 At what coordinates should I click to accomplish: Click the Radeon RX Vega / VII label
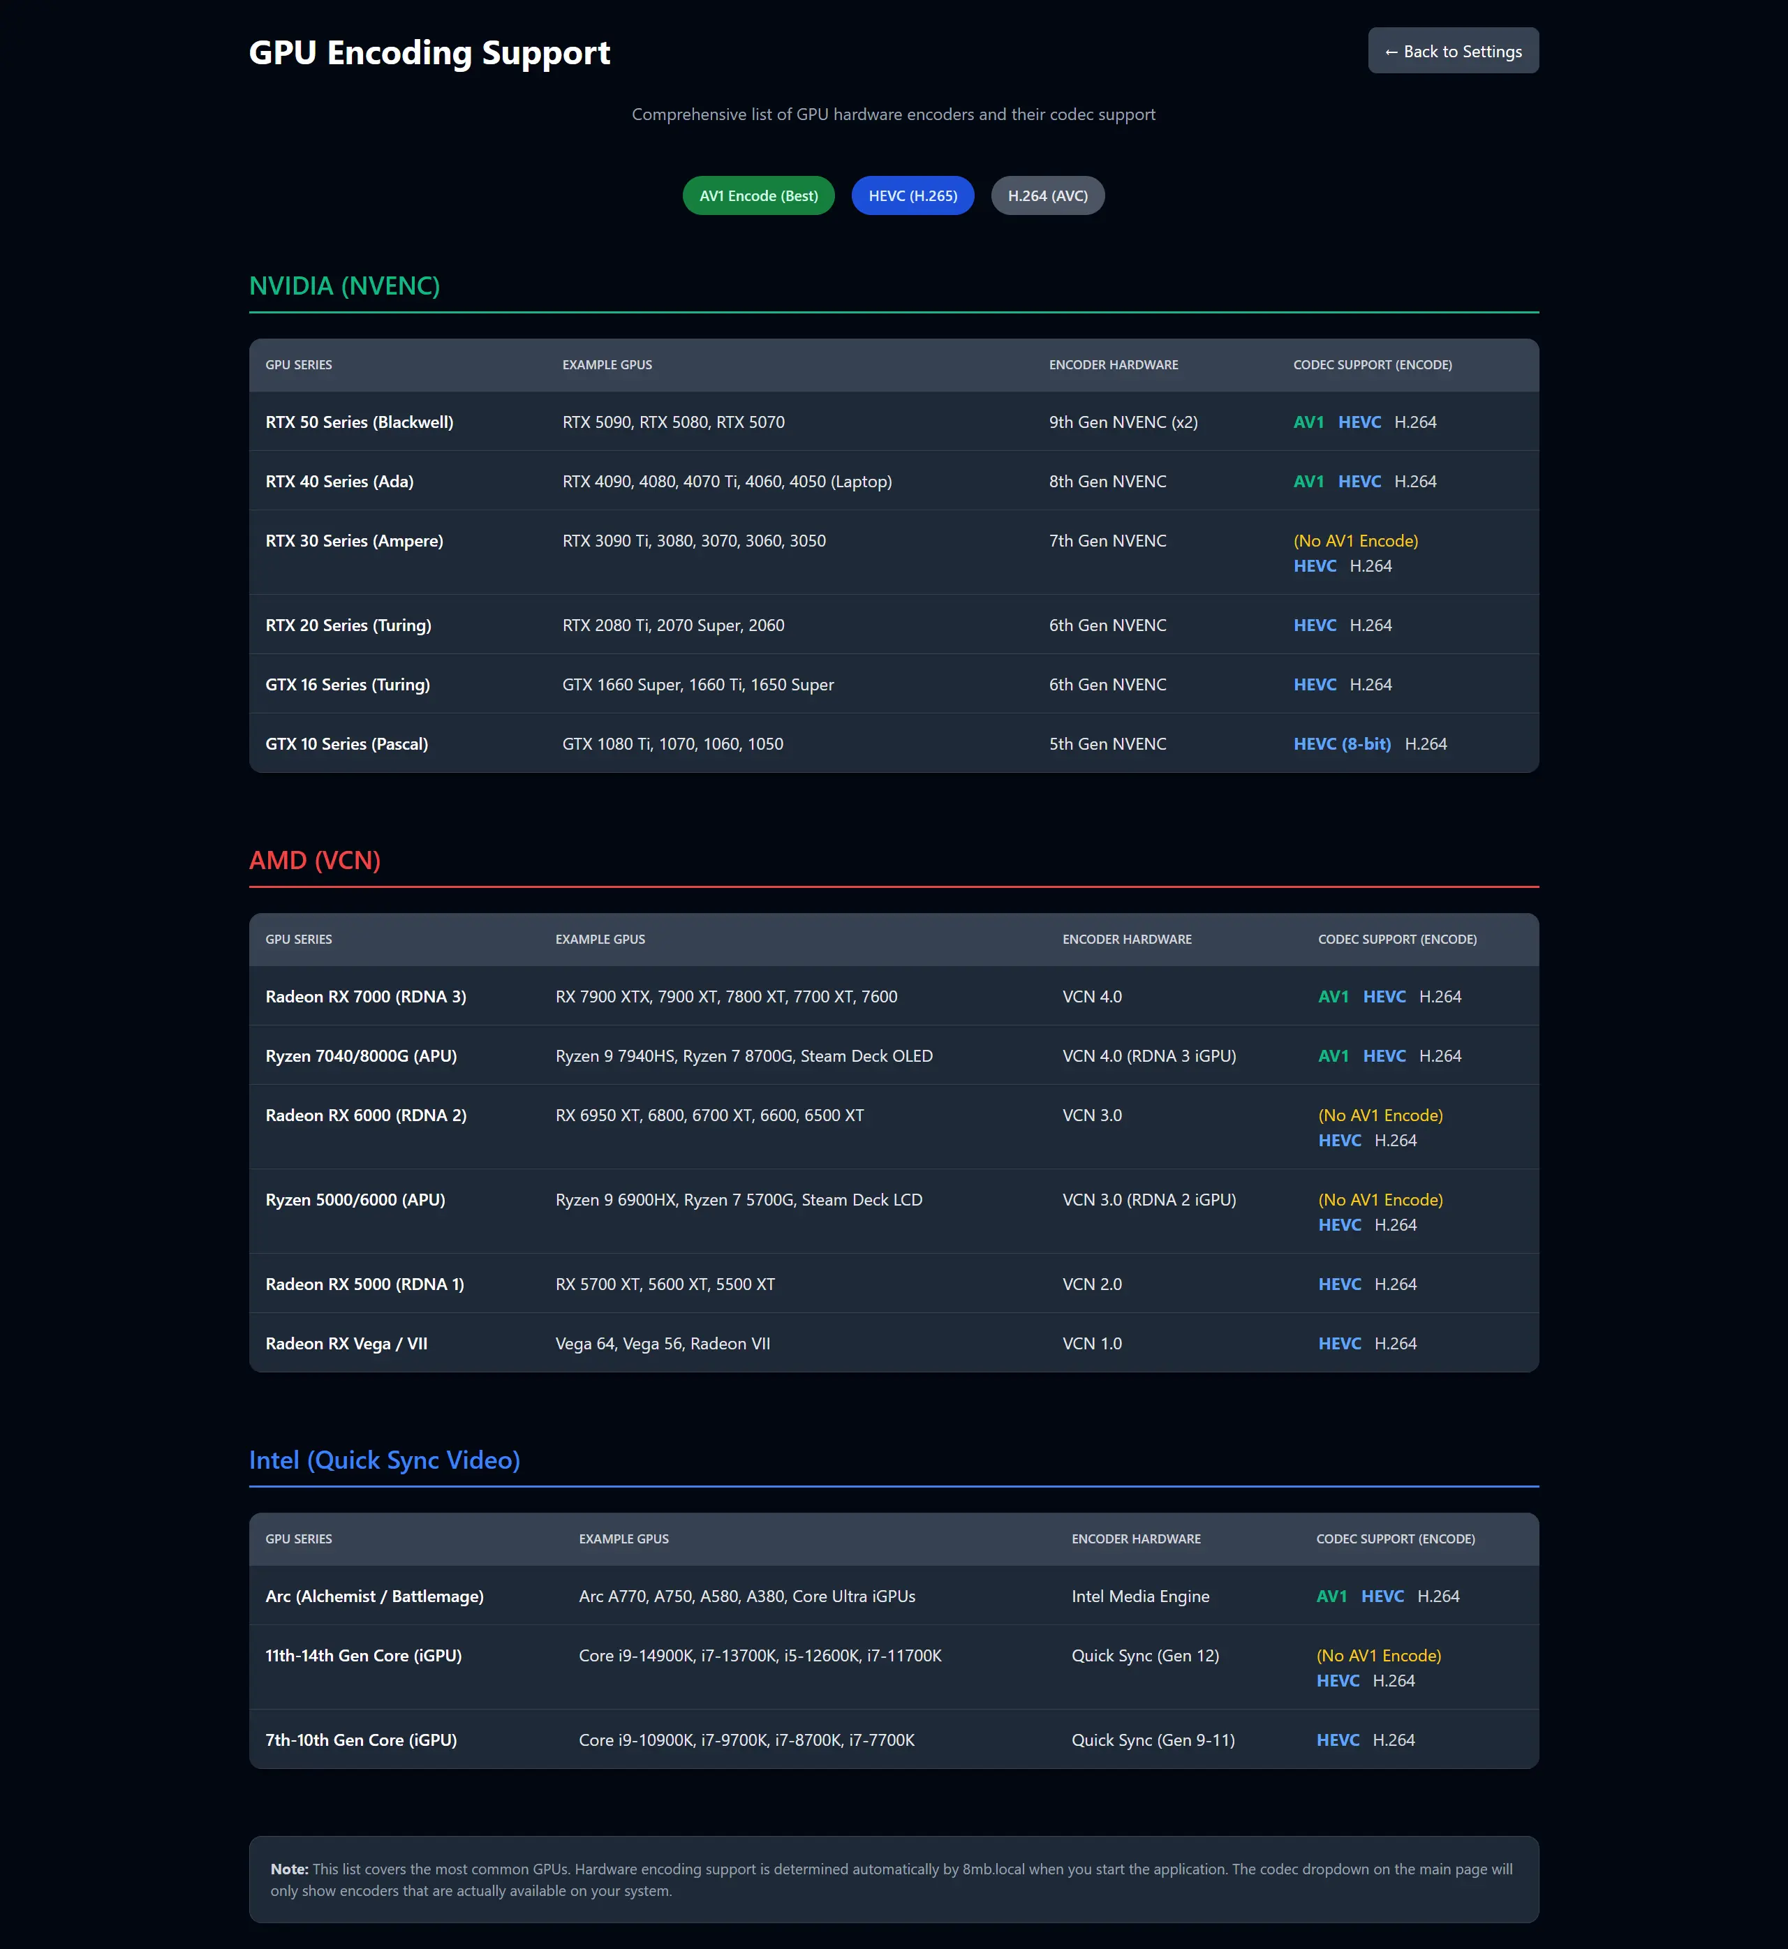pos(346,1344)
